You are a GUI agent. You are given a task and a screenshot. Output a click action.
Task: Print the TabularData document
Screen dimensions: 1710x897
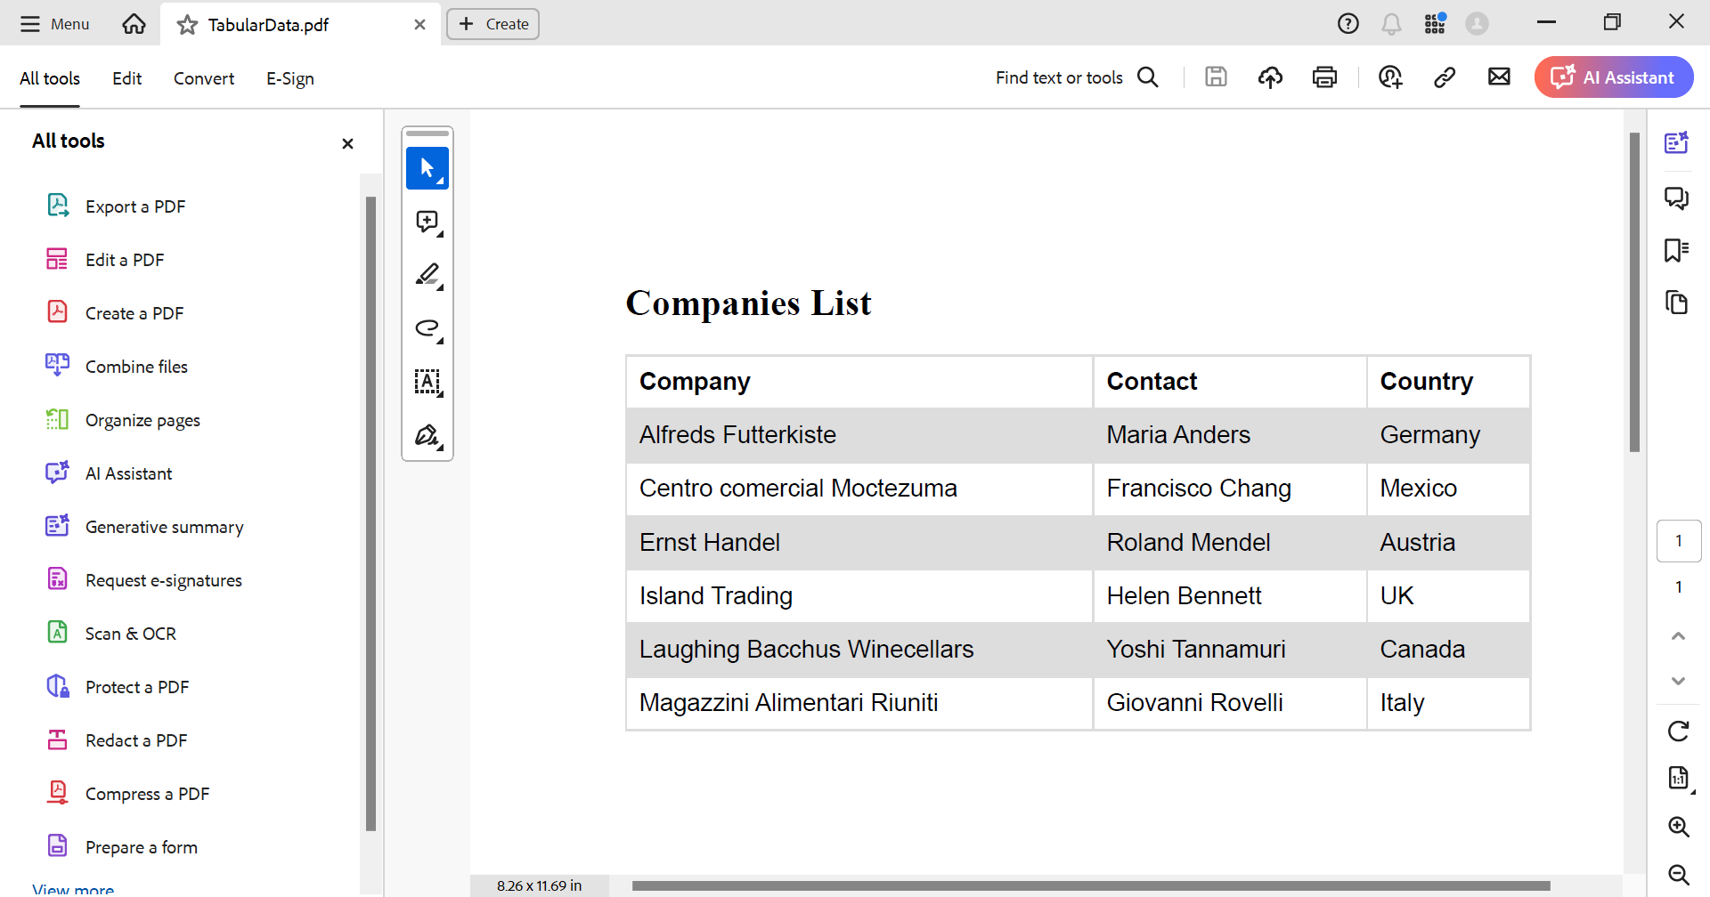coord(1324,77)
